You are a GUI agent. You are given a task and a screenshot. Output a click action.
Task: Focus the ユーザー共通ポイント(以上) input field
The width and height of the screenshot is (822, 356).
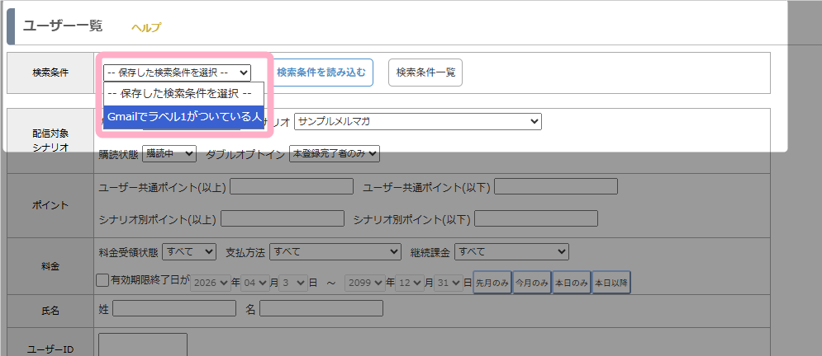pyautogui.click(x=291, y=187)
